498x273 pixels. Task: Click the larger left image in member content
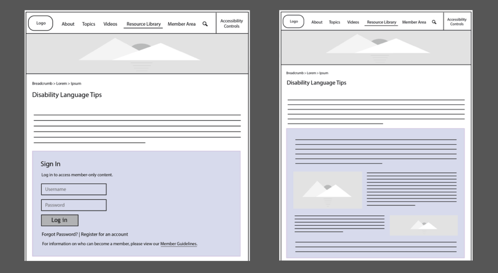tap(327, 190)
